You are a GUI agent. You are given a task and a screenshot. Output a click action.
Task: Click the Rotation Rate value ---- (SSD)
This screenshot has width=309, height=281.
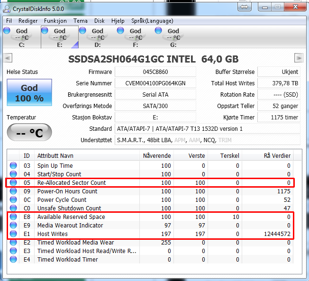[x=279, y=95]
